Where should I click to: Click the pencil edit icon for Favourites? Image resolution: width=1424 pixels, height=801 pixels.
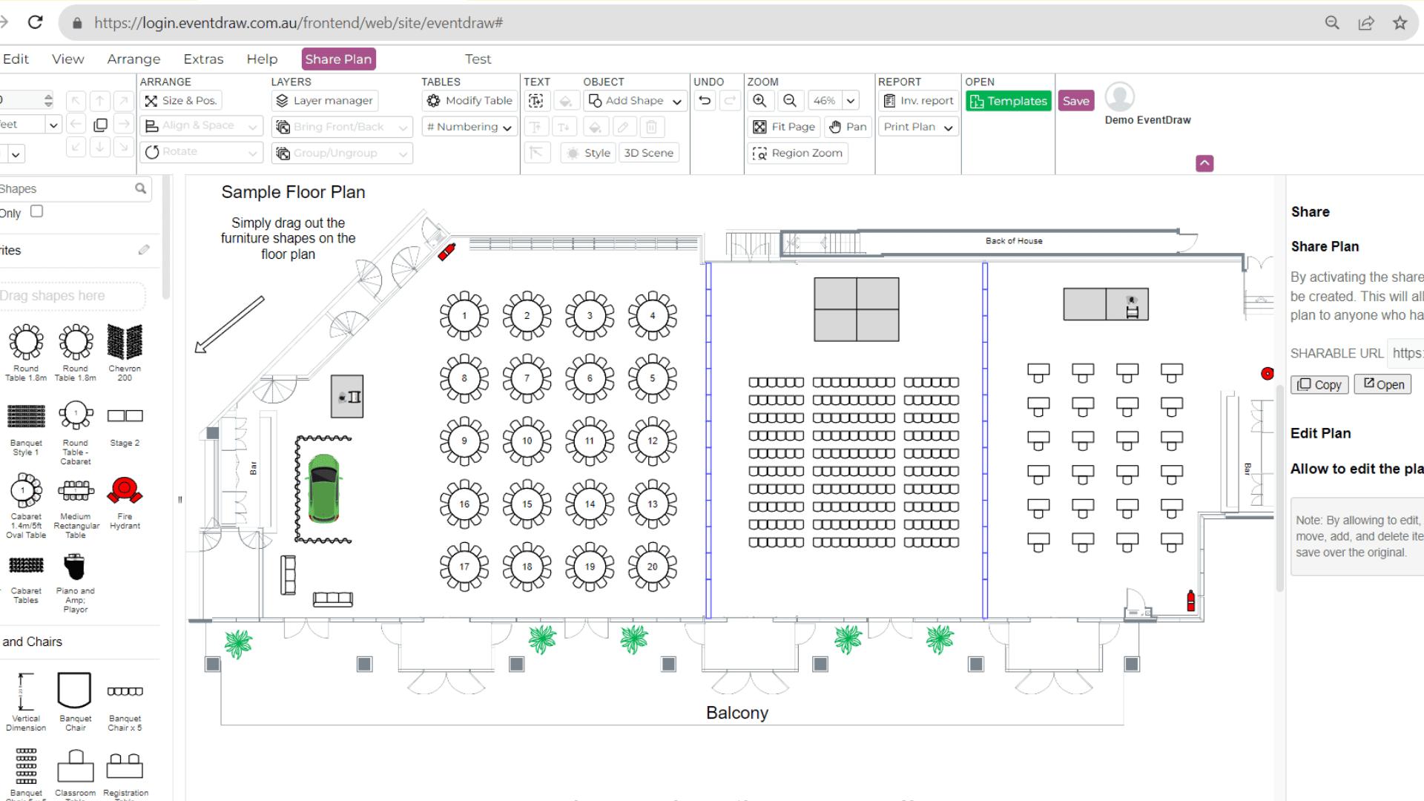pos(144,250)
